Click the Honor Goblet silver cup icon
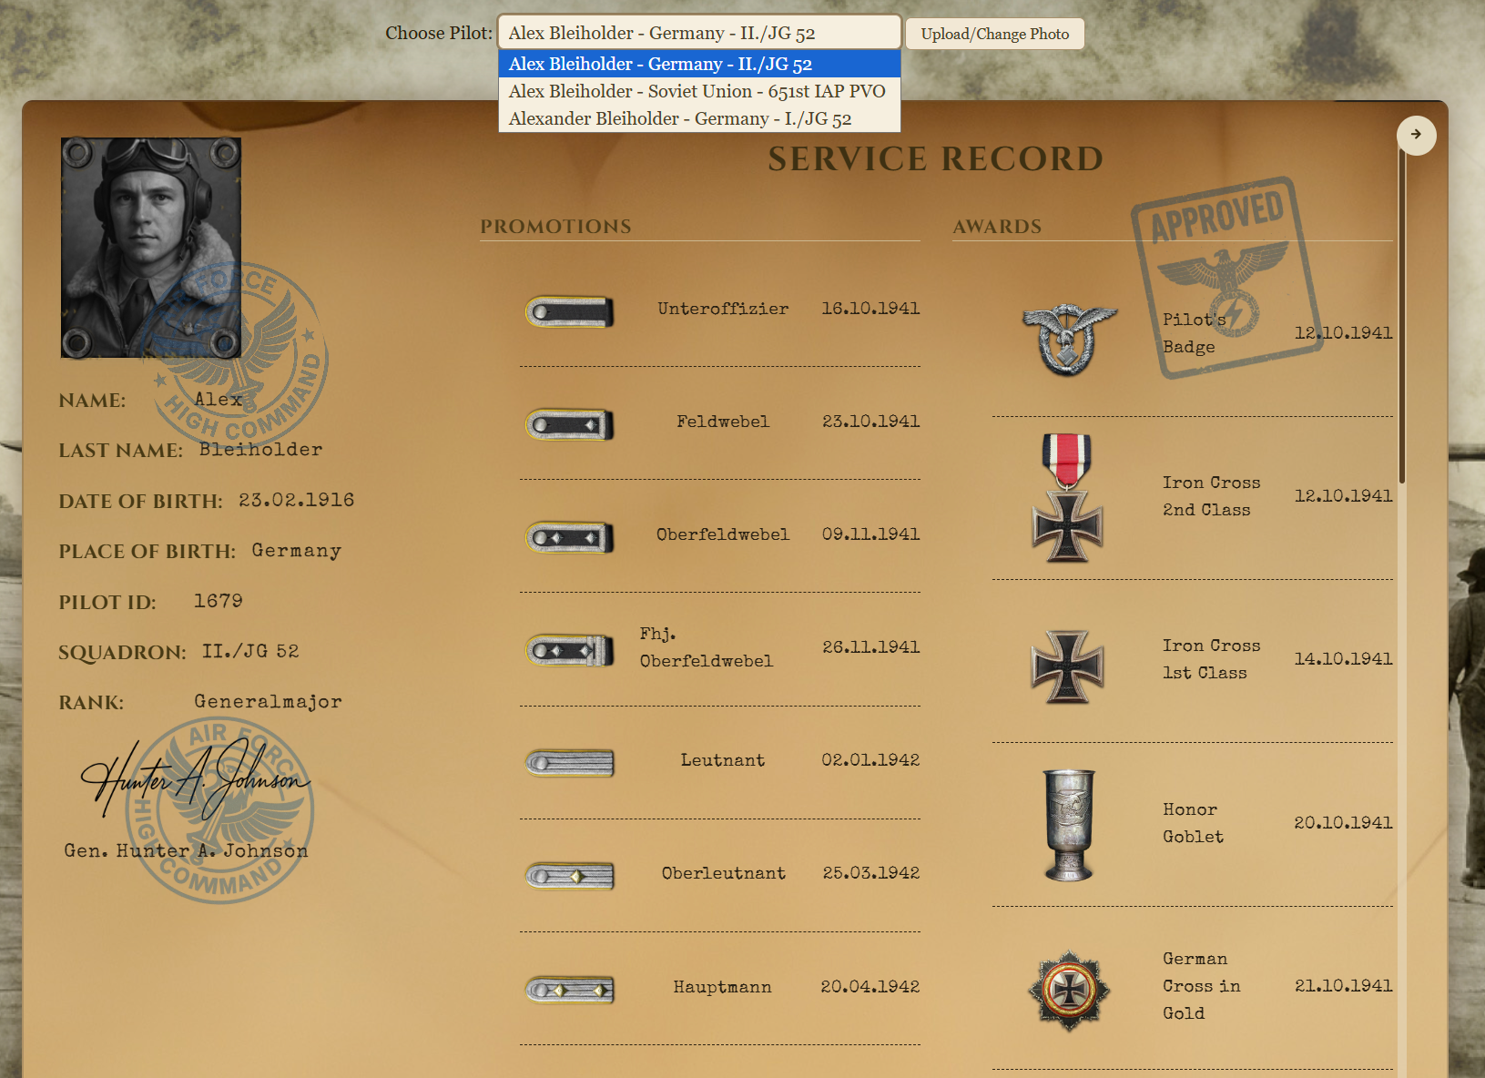1485x1078 pixels. click(1069, 825)
